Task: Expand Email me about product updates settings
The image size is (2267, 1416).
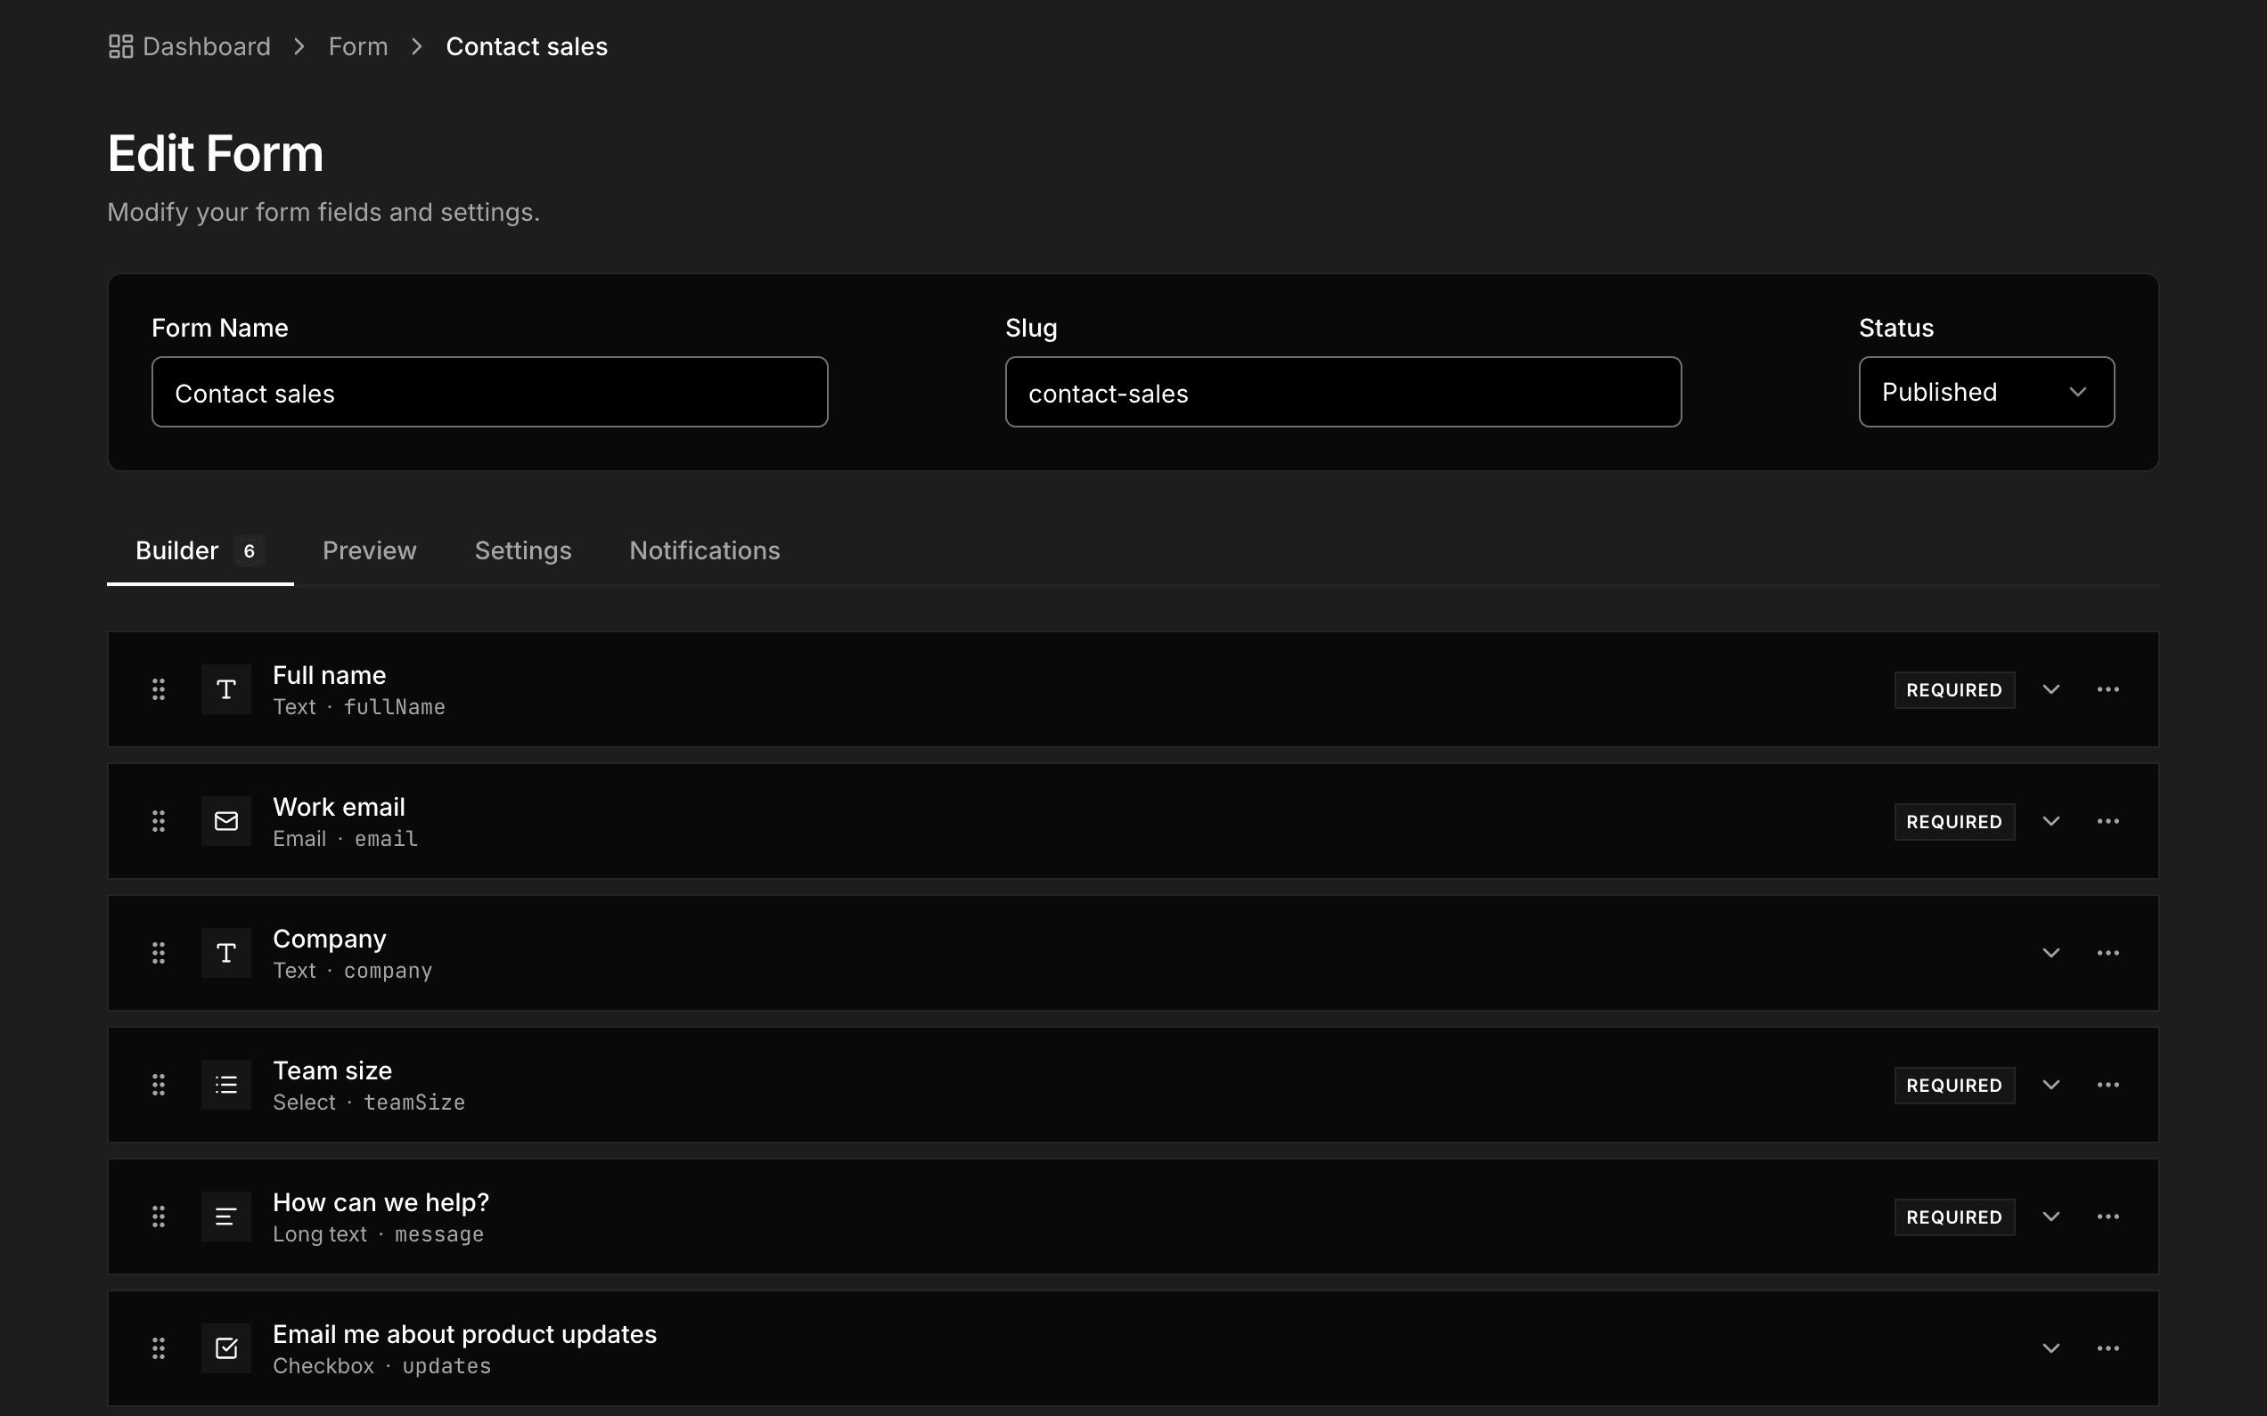Action: [x=2050, y=1349]
